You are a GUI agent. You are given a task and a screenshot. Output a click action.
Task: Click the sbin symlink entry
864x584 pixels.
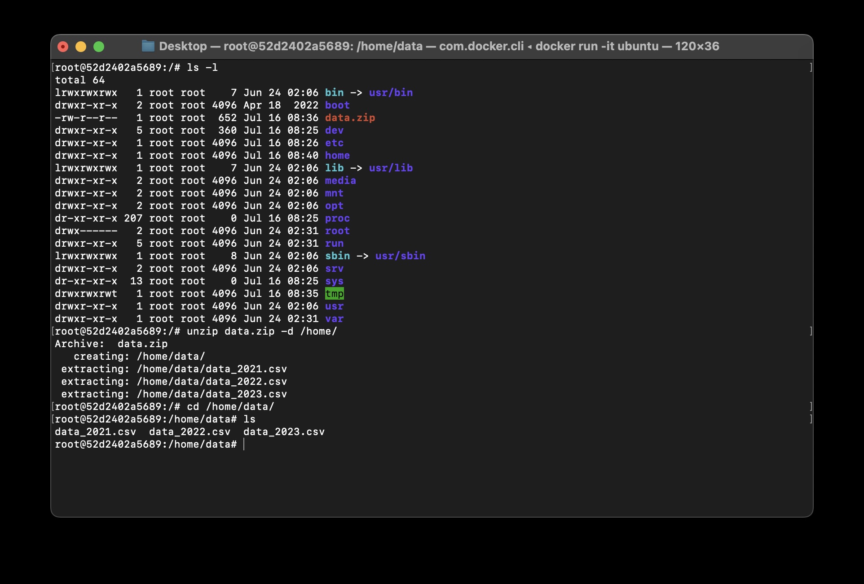pos(338,256)
